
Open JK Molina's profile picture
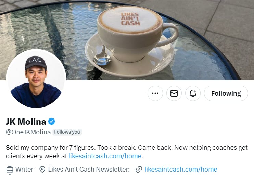click(x=36, y=79)
